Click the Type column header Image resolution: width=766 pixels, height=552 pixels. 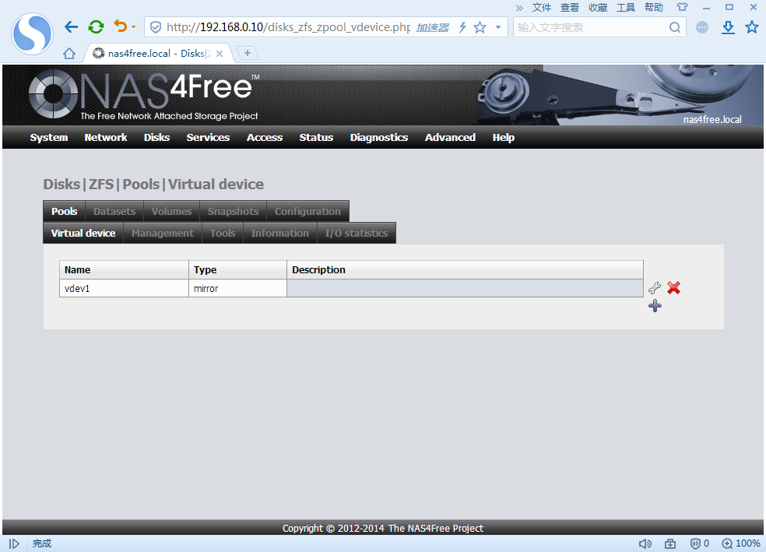(237, 269)
